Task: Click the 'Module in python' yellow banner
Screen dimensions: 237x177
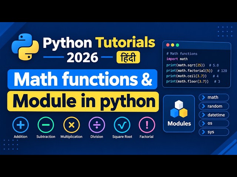Action: coord(83,101)
